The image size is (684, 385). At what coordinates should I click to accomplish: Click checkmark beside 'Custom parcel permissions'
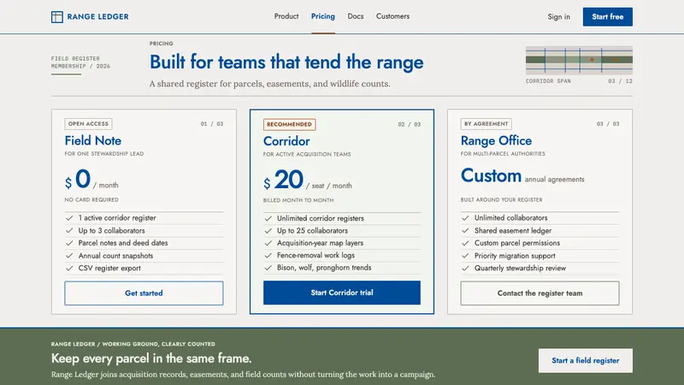(465, 243)
